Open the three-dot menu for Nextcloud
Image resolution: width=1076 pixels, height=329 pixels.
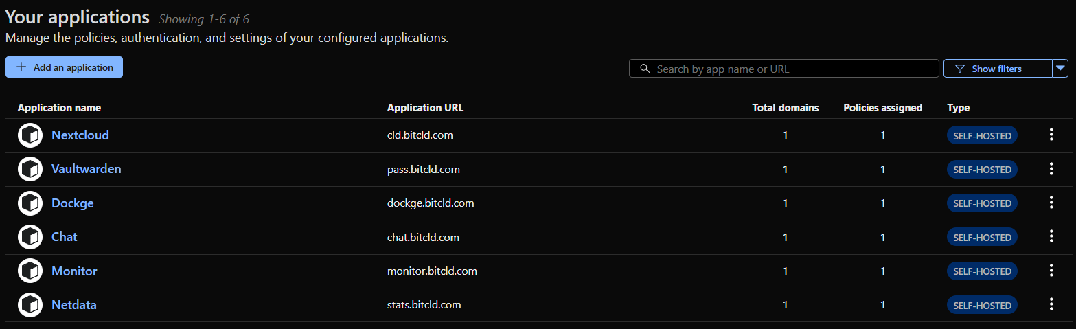(1051, 135)
